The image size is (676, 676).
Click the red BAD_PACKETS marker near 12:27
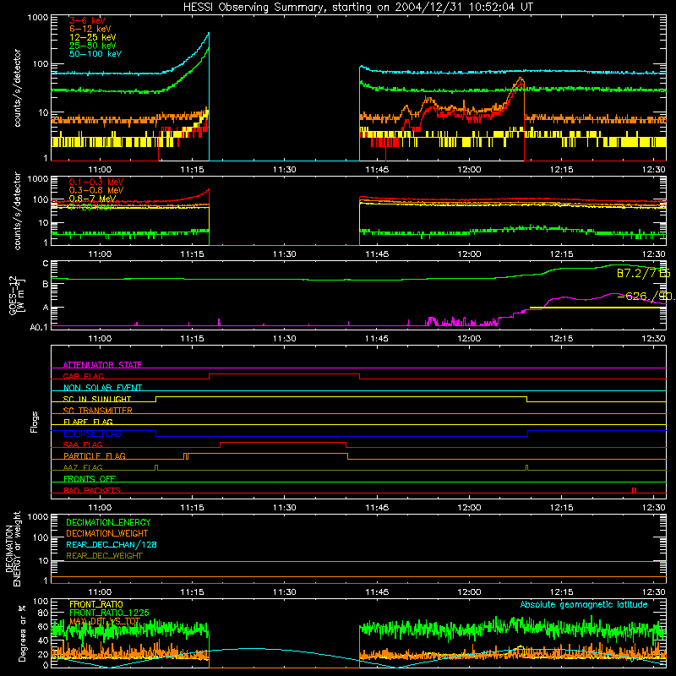[x=634, y=490]
